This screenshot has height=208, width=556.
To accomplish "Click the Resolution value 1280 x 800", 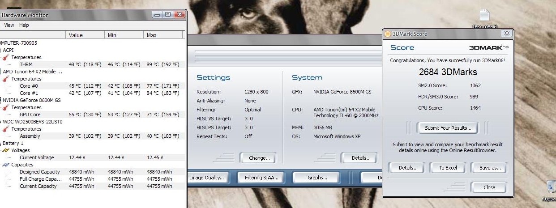I will pos(257,92).
